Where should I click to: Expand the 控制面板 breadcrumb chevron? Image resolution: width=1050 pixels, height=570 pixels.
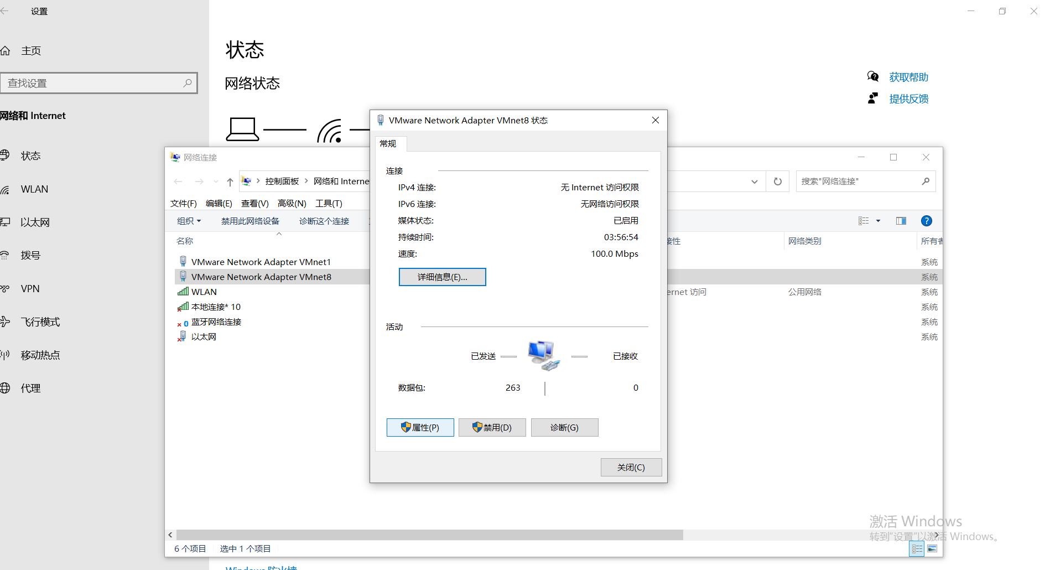click(306, 181)
